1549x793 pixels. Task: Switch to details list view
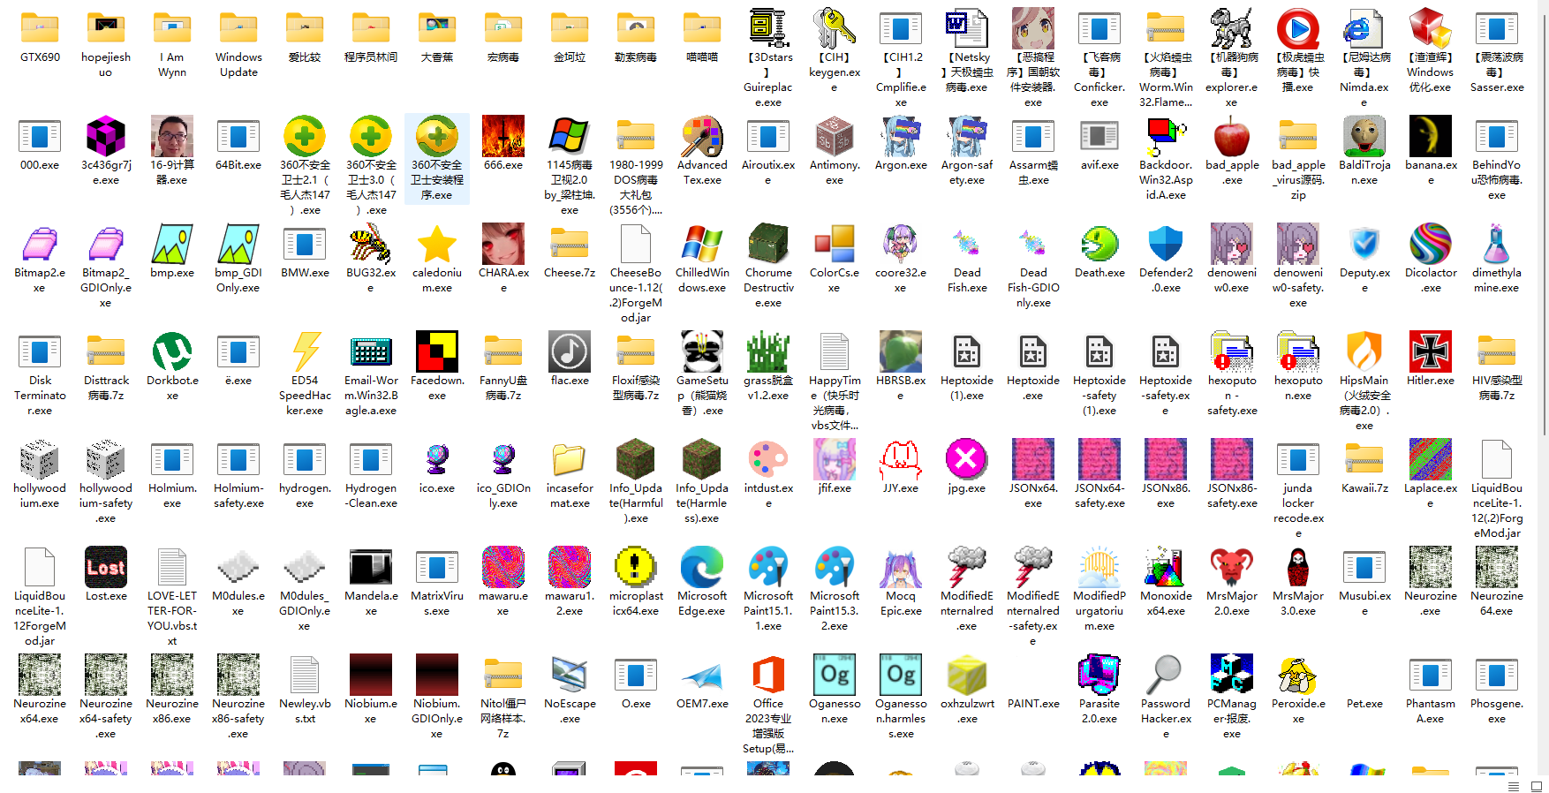click(1514, 786)
